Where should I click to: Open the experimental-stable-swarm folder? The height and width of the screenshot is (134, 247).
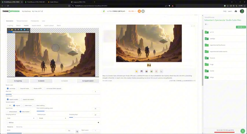(224, 51)
